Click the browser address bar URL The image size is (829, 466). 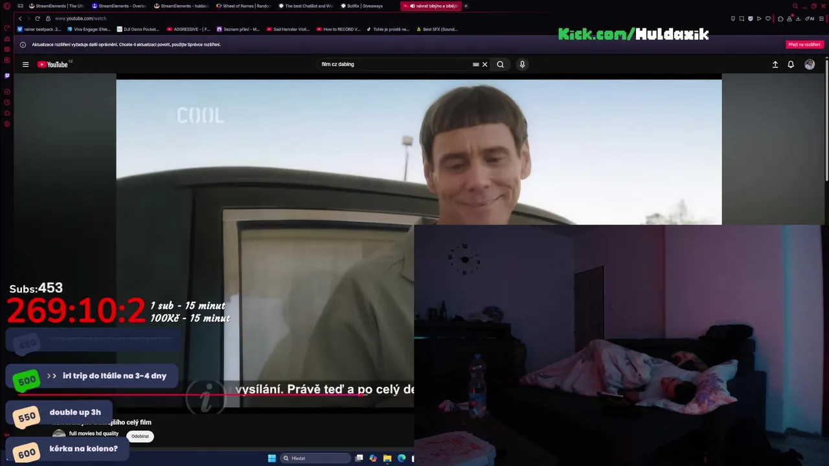pyautogui.click(x=81, y=18)
